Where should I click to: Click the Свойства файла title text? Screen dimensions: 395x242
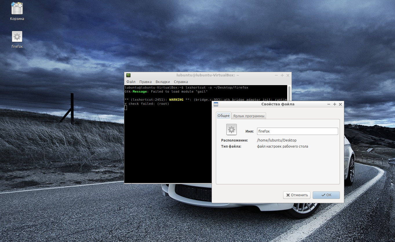[x=278, y=104]
